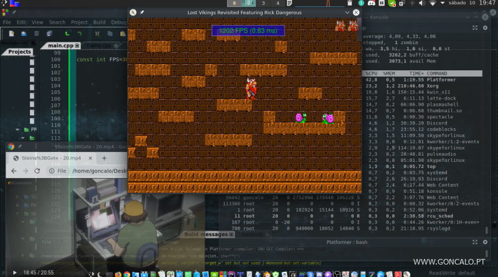Viewport: 498px width, 277px height.
Task: Pin the game window with the pin icon
Action: pos(142,12)
